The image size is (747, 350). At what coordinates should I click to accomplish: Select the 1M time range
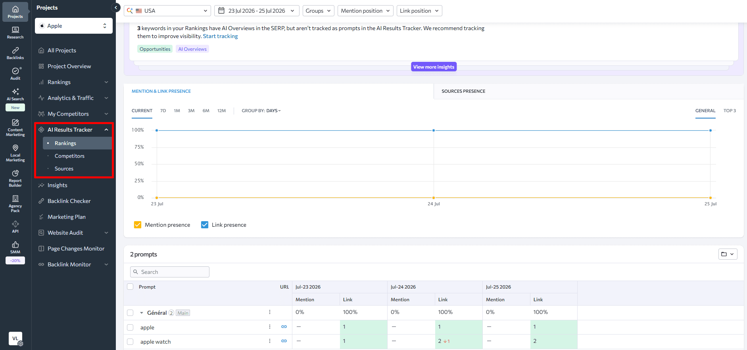coord(177,111)
